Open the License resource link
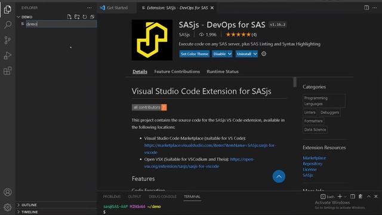Image resolution: width=382 pixels, height=215 pixels. point(310,170)
